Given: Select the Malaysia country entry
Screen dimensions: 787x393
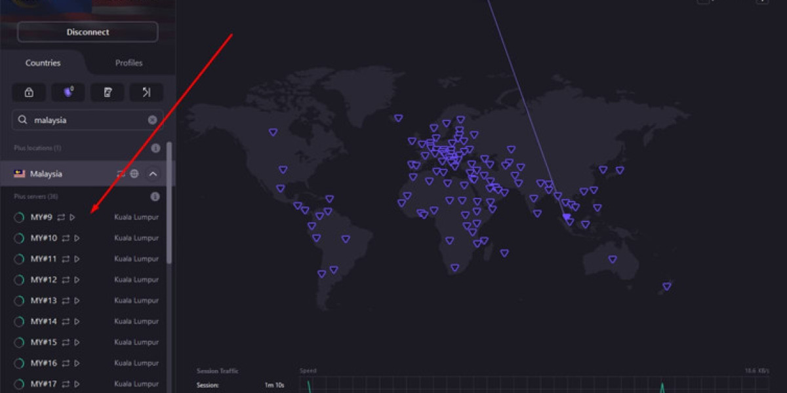Looking at the screenshot, I should (46, 174).
